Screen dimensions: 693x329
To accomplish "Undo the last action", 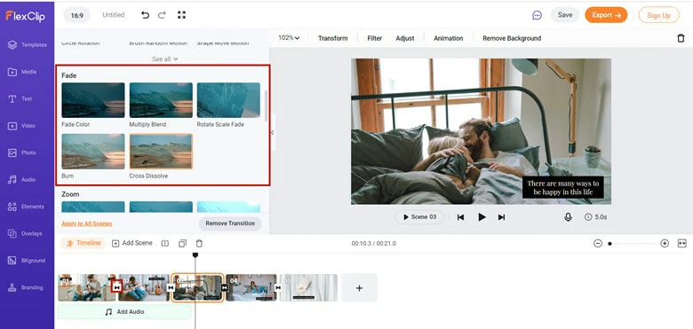I will click(145, 15).
